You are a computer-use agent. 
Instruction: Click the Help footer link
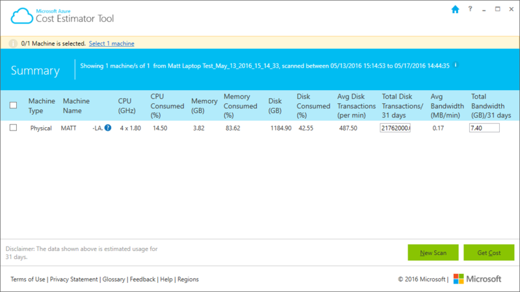(x=166, y=279)
